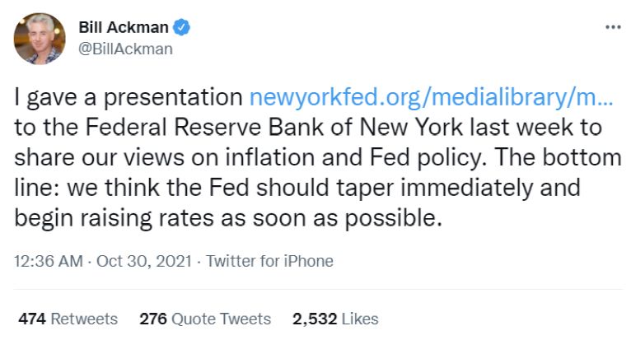Open the tweet's more options menu
Viewport: 631px width, 340px height.
pyautogui.click(x=612, y=27)
